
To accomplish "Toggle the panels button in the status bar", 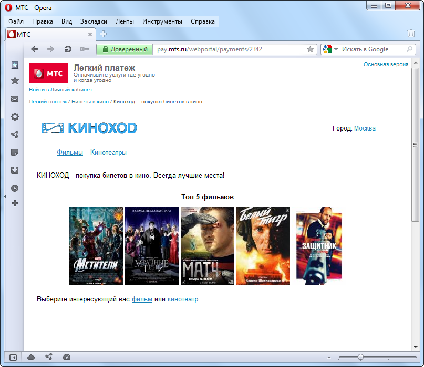I will [13, 357].
